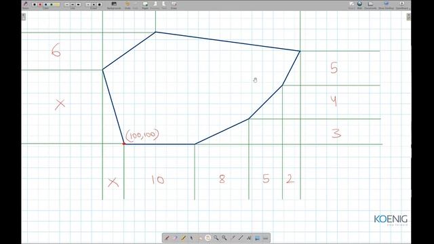Expand the right side panel tab
Image resolution: width=434 pixels, height=244 pixels.
pos(408,16)
